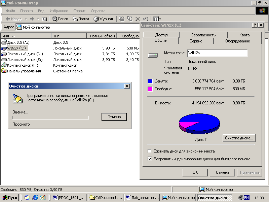Uncheck Разрешить индексирование диска checkbox
269x202 pixels.
150,159
